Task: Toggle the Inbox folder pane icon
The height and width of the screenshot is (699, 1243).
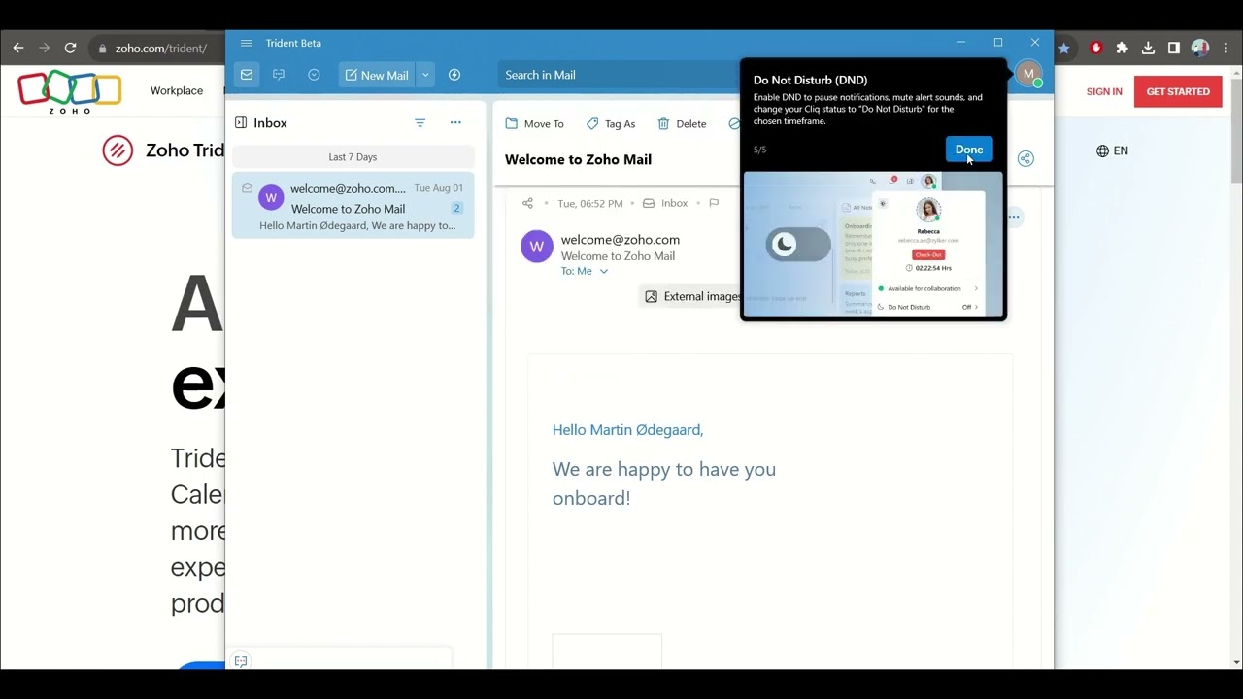Action: [x=241, y=123]
